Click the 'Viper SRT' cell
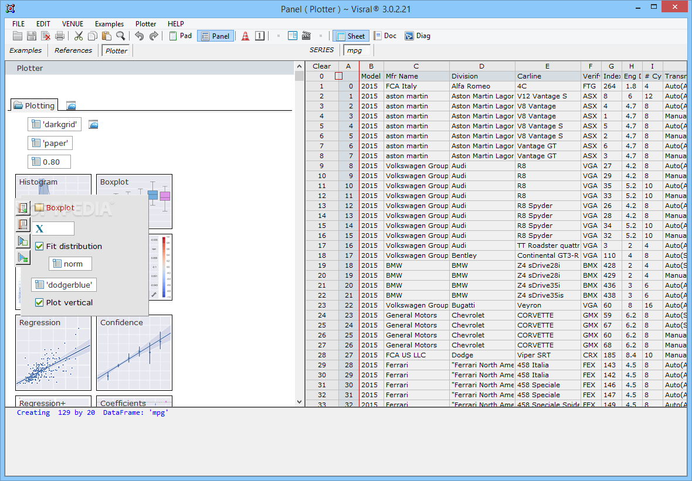This screenshot has width=692, height=481. coord(547,355)
